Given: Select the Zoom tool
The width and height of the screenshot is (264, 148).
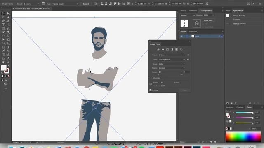Looking at the screenshot, I should 8,62.
